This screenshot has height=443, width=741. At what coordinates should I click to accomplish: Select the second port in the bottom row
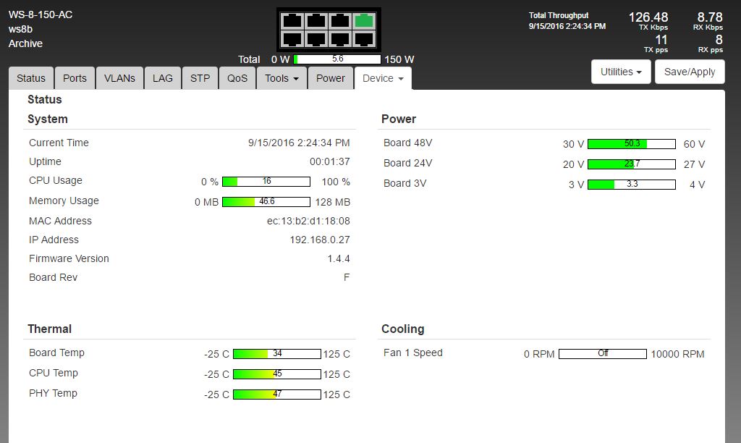tap(316, 39)
